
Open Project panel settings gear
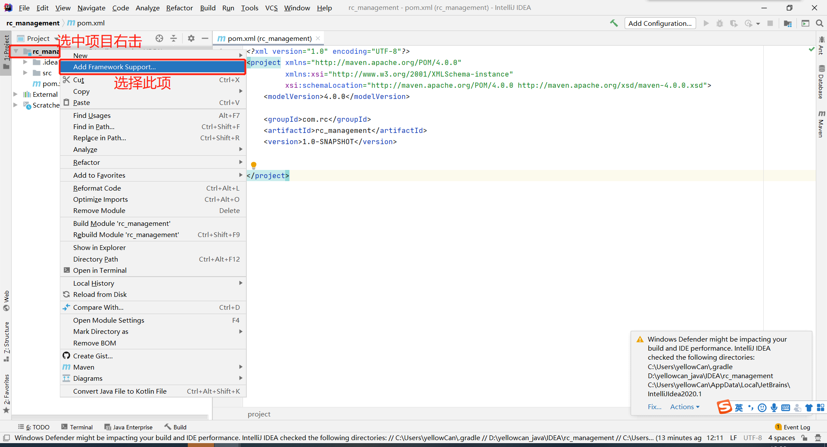pos(191,38)
